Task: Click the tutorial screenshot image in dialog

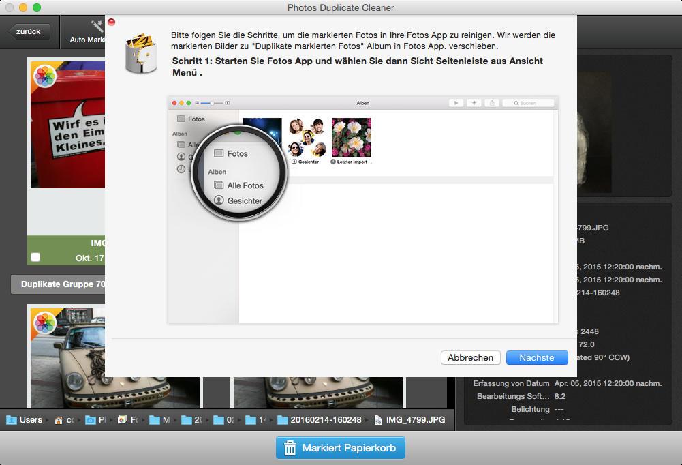Action: (x=362, y=210)
